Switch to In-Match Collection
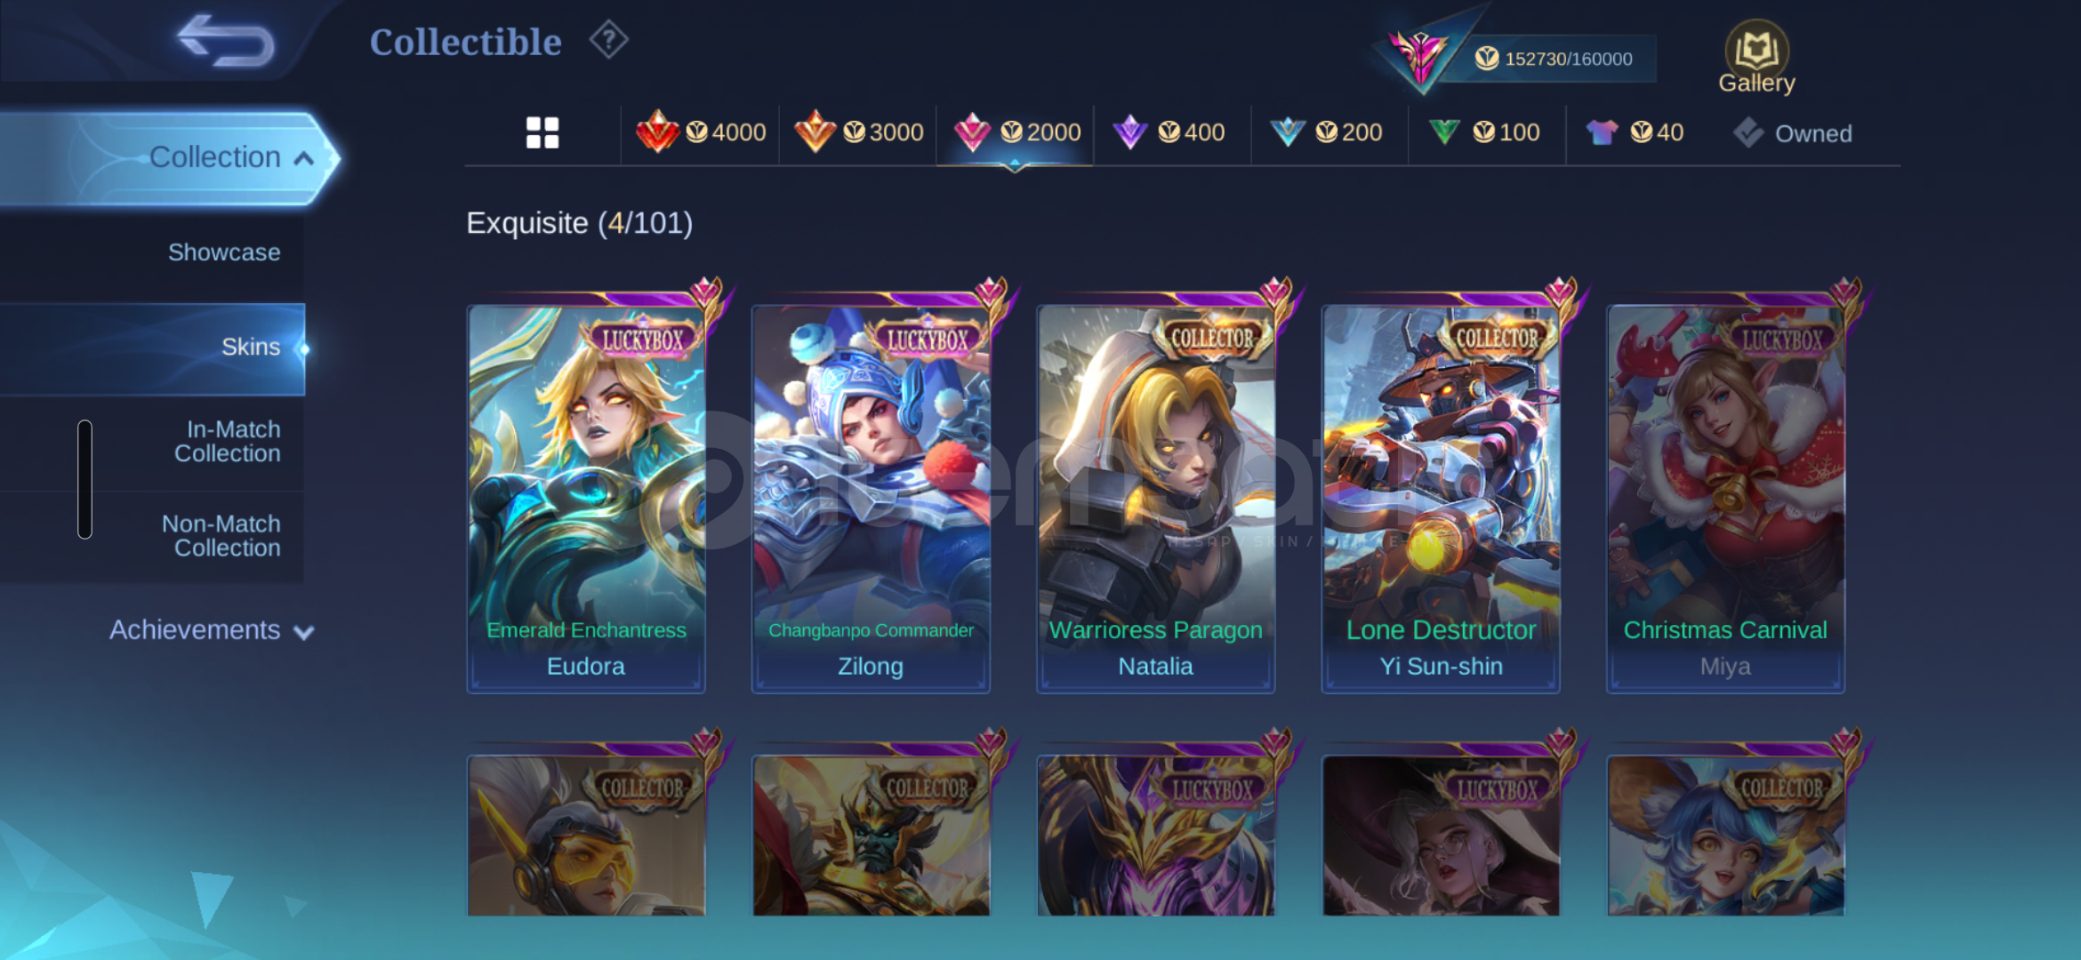2081x960 pixels. 228,442
